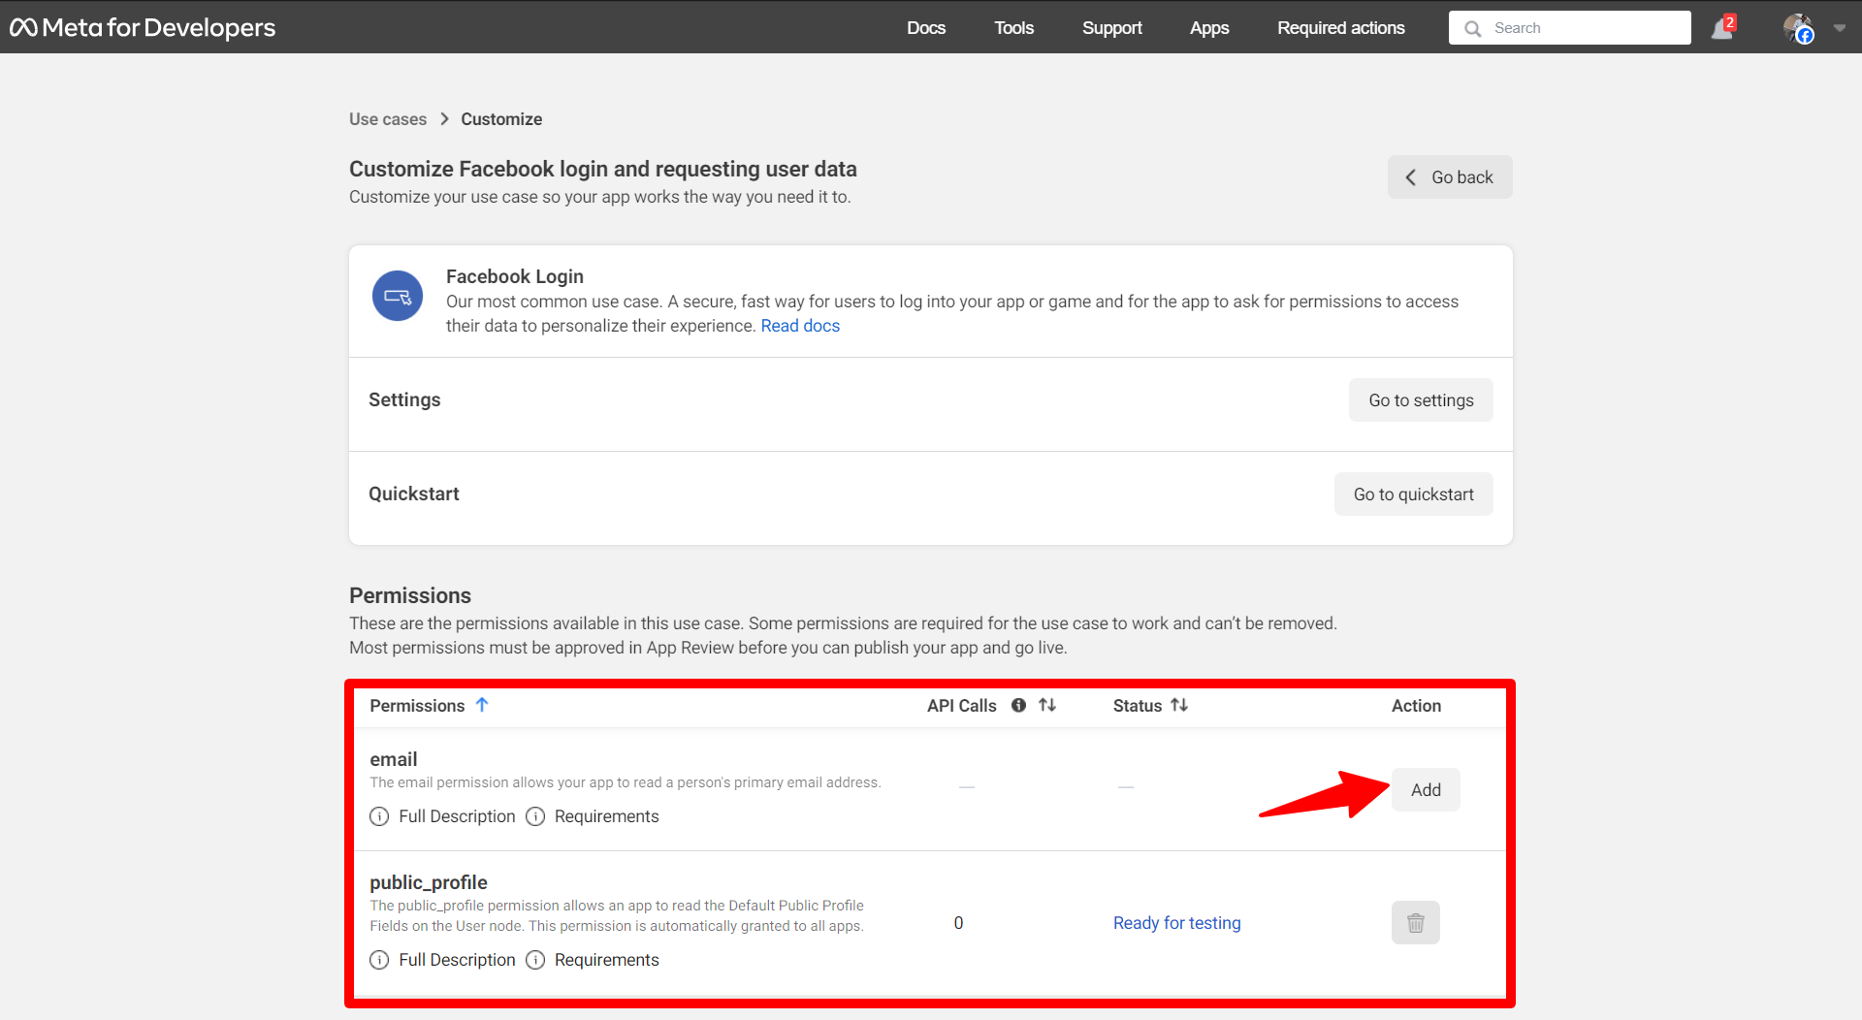Click the info icon next to API Calls
1862x1020 pixels.
click(1018, 705)
